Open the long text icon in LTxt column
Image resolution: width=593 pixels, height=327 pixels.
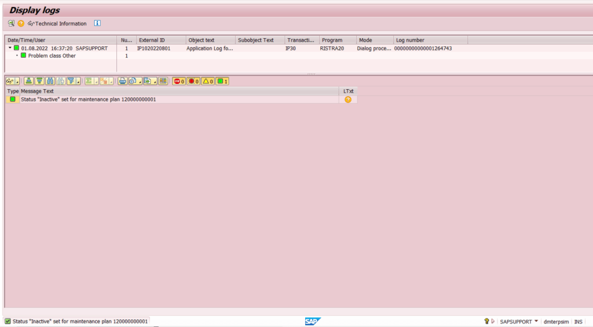click(x=347, y=100)
